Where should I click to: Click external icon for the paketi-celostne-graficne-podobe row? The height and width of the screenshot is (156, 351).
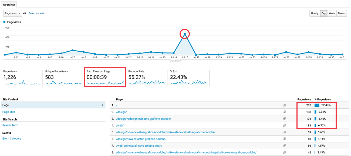coord(284,152)
